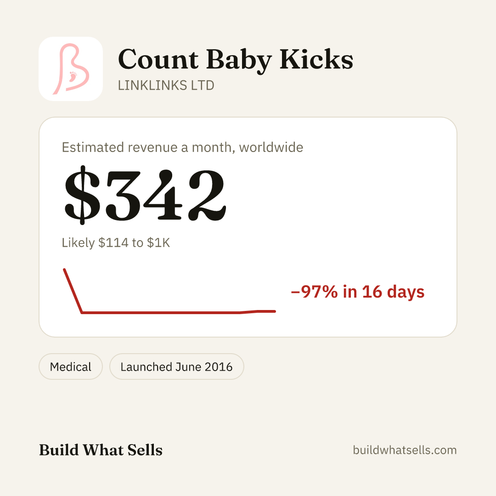This screenshot has width=496, height=496.
Task: Click the word worldwide in the revenue label
Action: pyautogui.click(x=271, y=147)
